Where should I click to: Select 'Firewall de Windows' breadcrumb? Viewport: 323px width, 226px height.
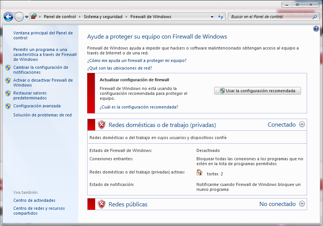(151, 17)
